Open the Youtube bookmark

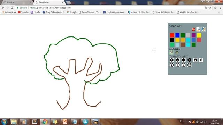[23, 12]
